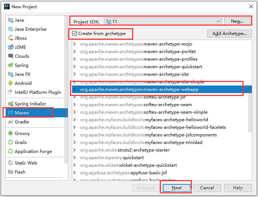Expand the appfuse-basic-jsf entry

pos(75,172)
